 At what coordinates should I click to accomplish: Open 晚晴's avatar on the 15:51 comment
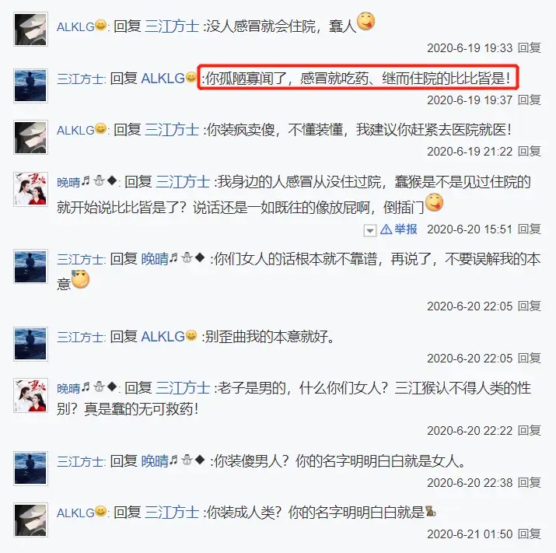tap(30, 189)
